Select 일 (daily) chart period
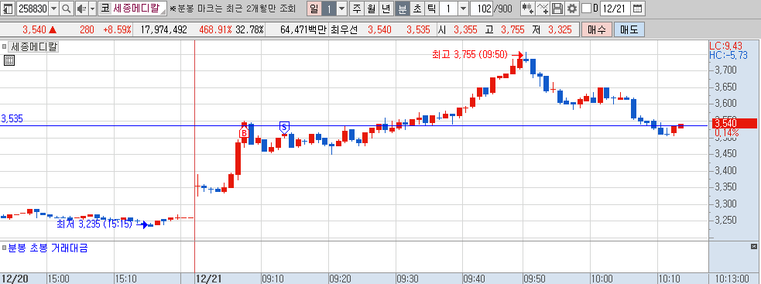Image resolution: width=761 pixels, height=284 pixels. 314,9
